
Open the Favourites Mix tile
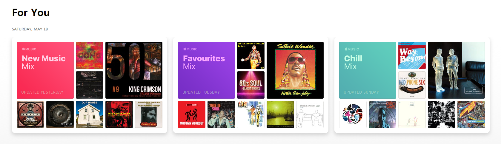tap(206, 70)
